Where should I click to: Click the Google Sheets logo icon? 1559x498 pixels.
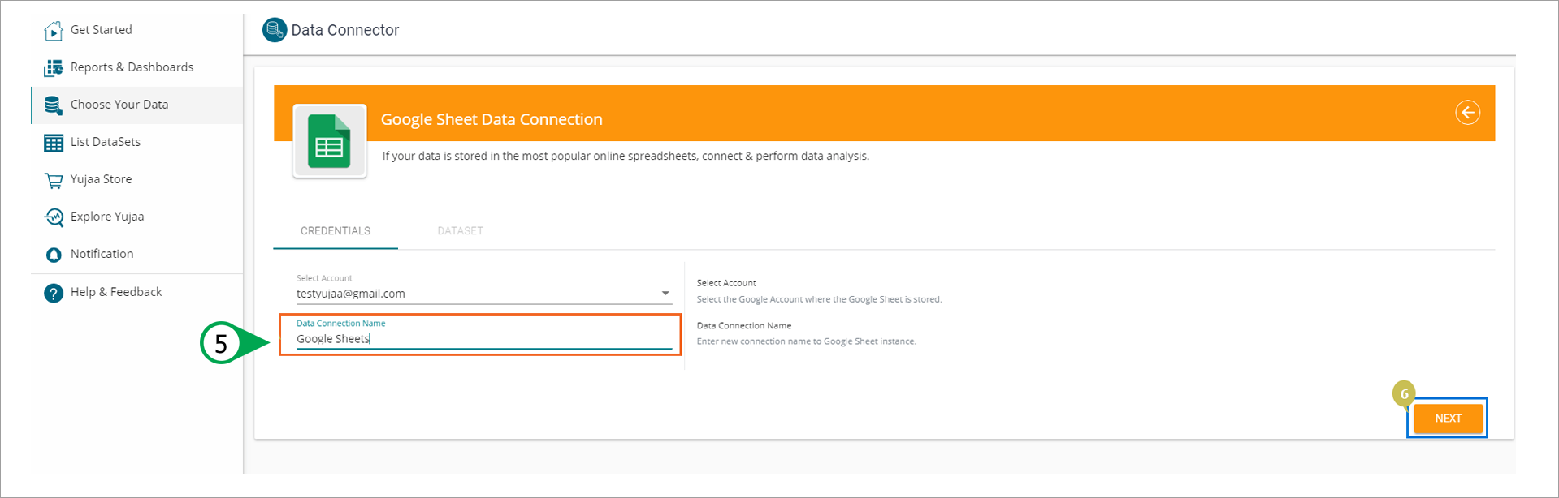329,142
